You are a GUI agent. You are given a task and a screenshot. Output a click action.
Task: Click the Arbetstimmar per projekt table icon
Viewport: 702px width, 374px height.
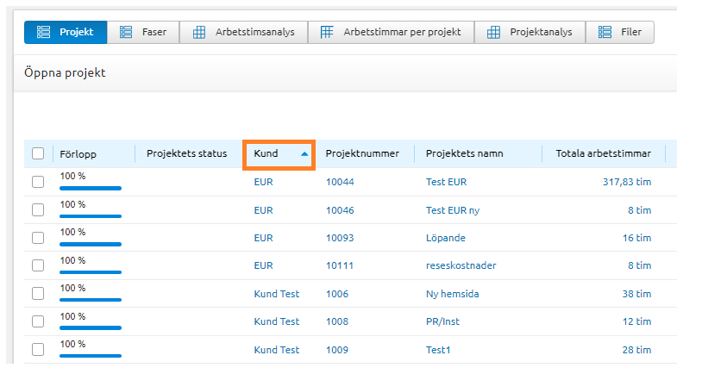pyautogui.click(x=327, y=33)
